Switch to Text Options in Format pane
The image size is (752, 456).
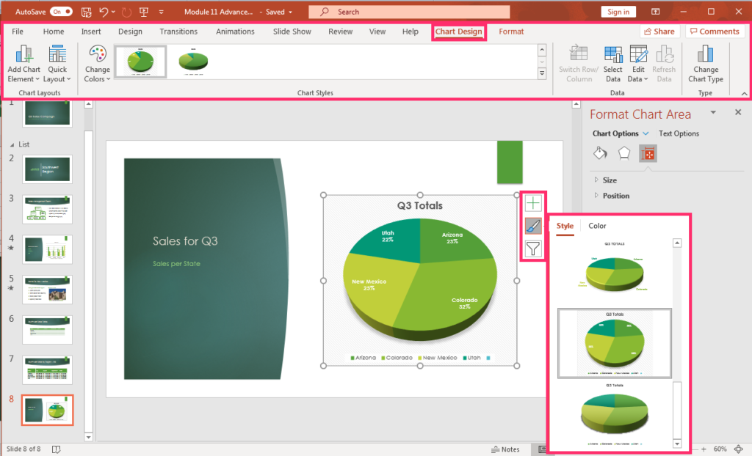click(x=678, y=133)
